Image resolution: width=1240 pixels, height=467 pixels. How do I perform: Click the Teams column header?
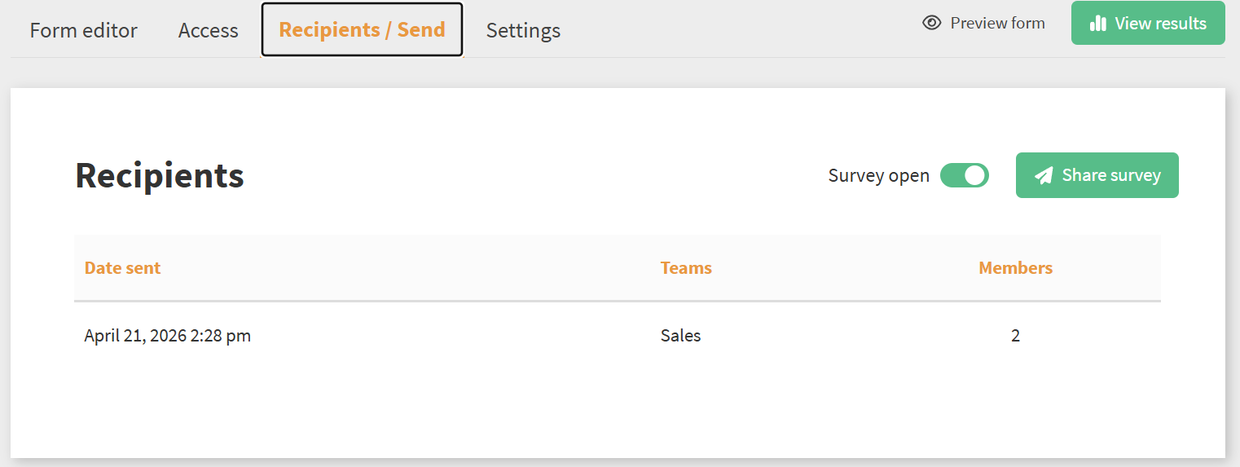[x=686, y=268]
